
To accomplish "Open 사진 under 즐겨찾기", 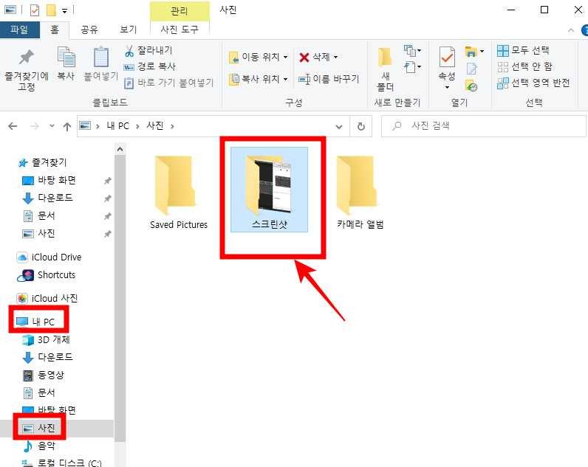I will (x=46, y=234).
